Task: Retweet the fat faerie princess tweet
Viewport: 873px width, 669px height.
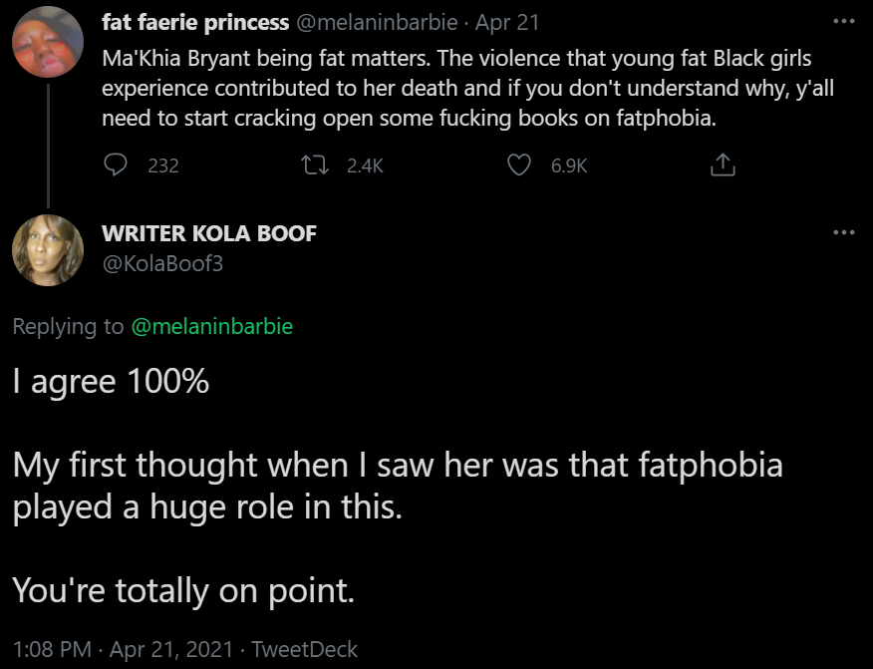Action: coord(315,165)
